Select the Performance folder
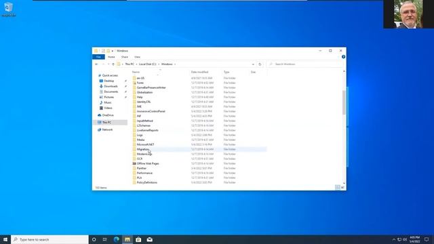The height and width of the screenshot is (244, 434). click(144, 174)
